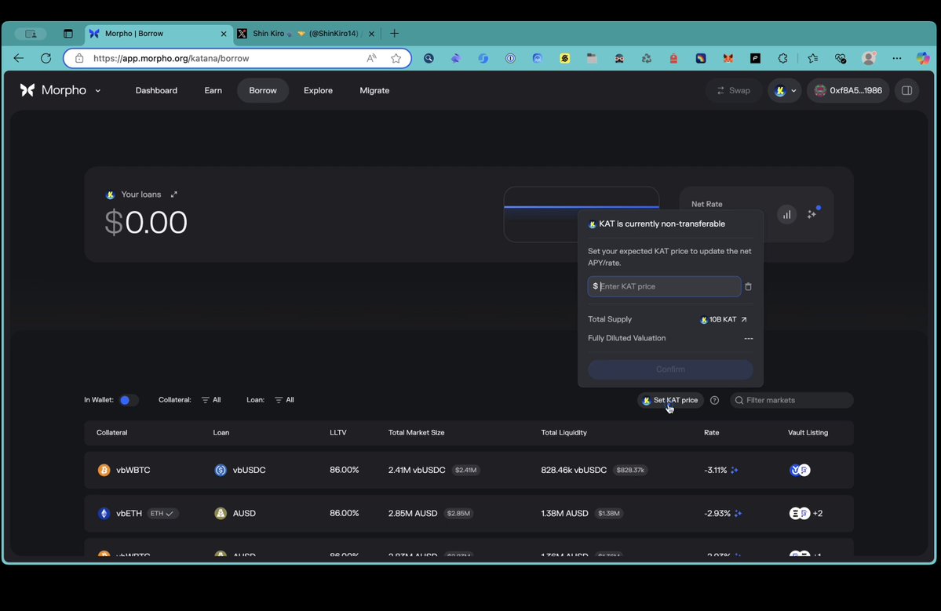Open the Loan filter All dropdown

pos(284,400)
